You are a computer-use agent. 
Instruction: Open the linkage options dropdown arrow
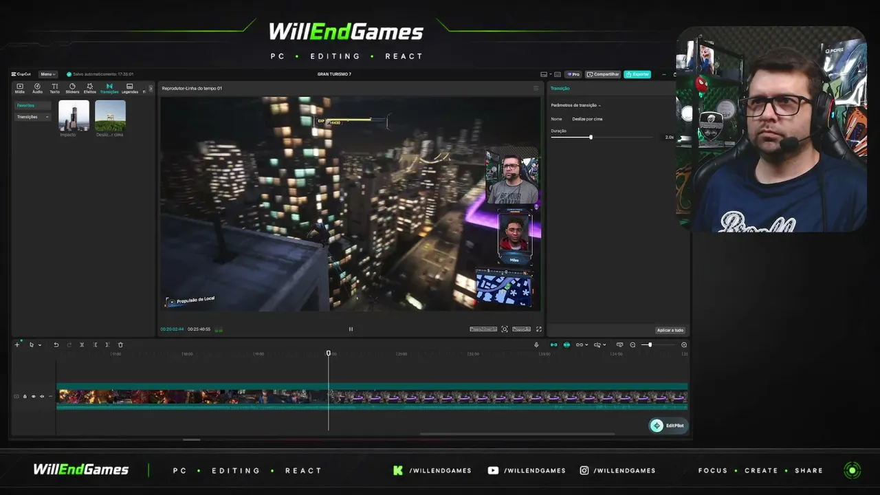[x=586, y=345]
